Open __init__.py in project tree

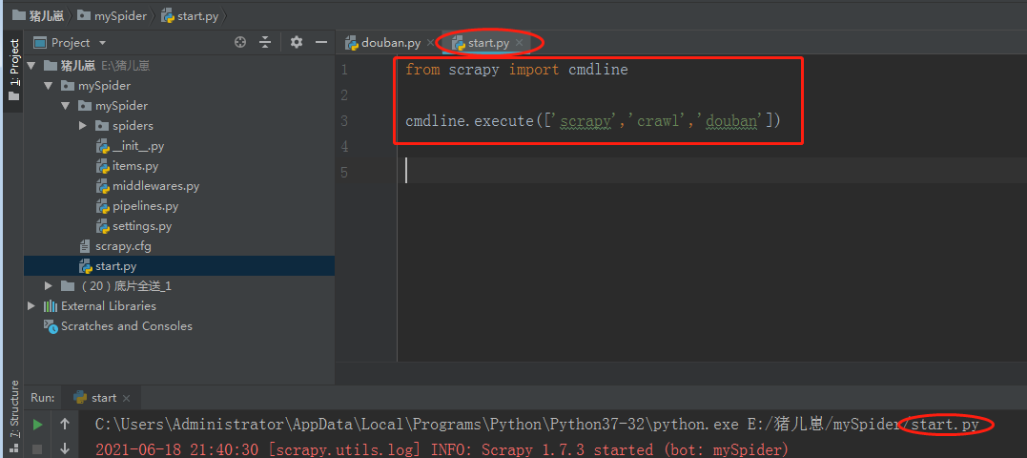[130, 146]
